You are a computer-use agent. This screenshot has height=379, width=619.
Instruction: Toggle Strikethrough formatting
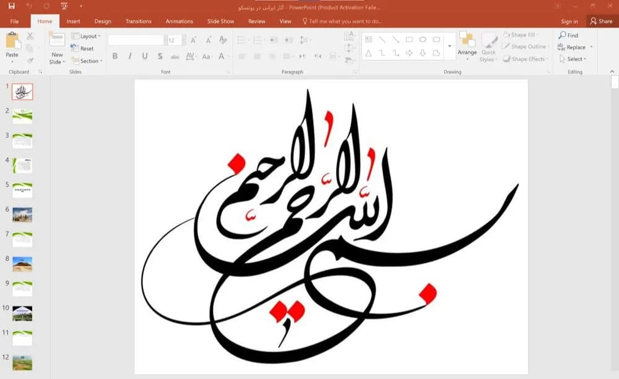(x=175, y=56)
